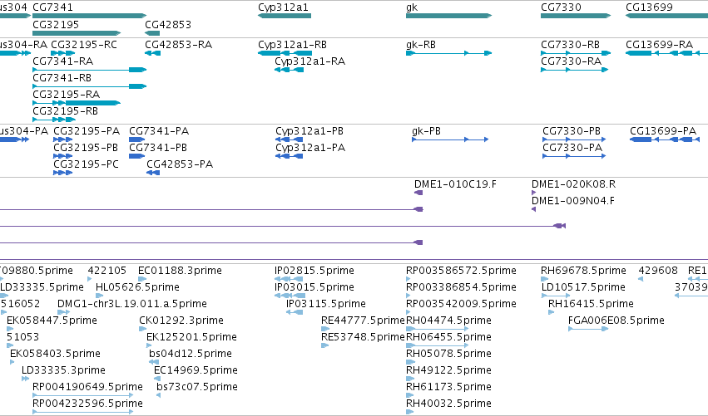This screenshot has height=416, width=708.
Task: Select protein Cyp312a1-PA
Action: tap(289, 156)
